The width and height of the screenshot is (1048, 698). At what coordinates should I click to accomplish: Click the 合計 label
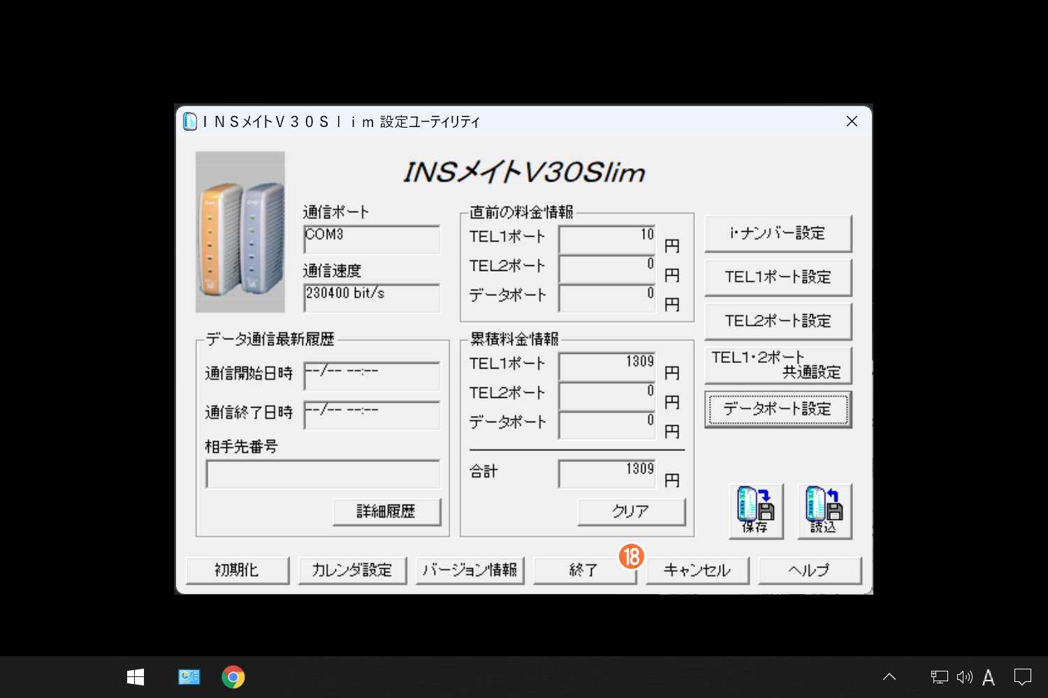(x=483, y=471)
